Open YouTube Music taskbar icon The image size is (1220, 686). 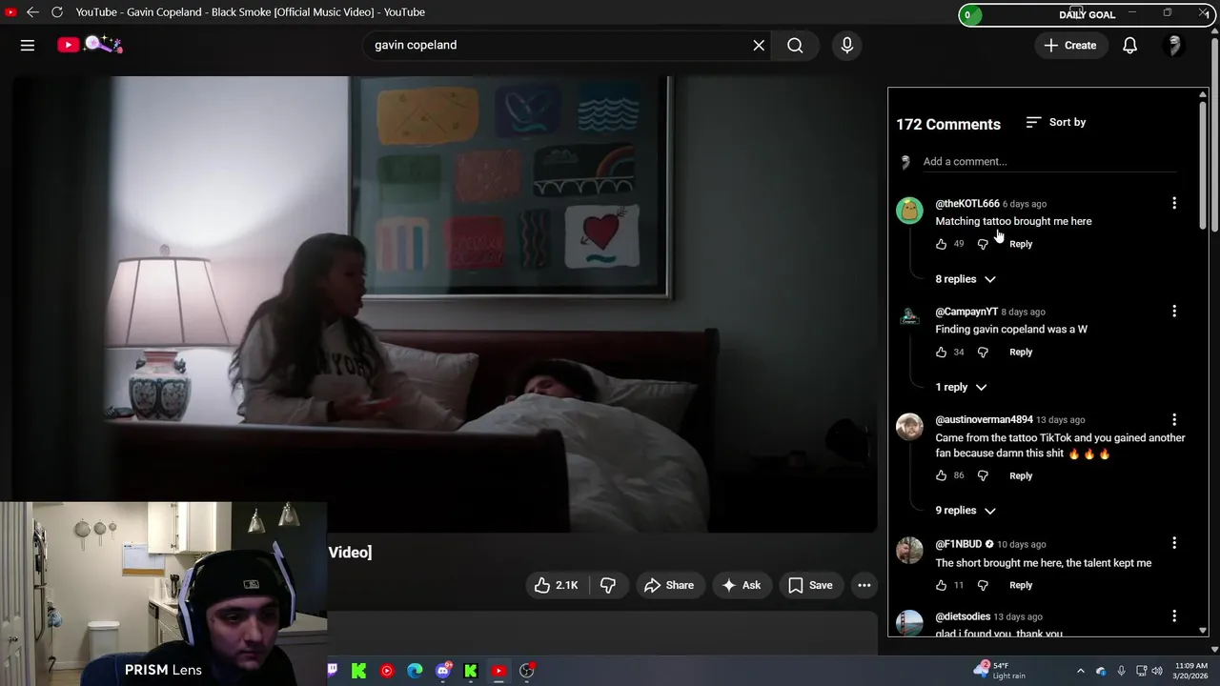click(386, 671)
